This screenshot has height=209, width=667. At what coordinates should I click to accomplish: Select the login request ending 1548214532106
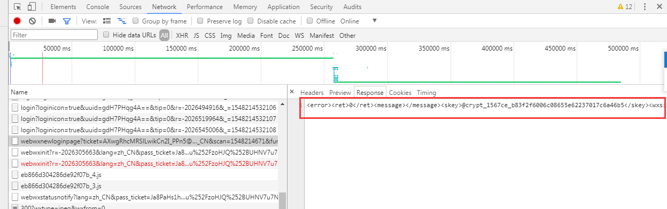tap(143, 107)
